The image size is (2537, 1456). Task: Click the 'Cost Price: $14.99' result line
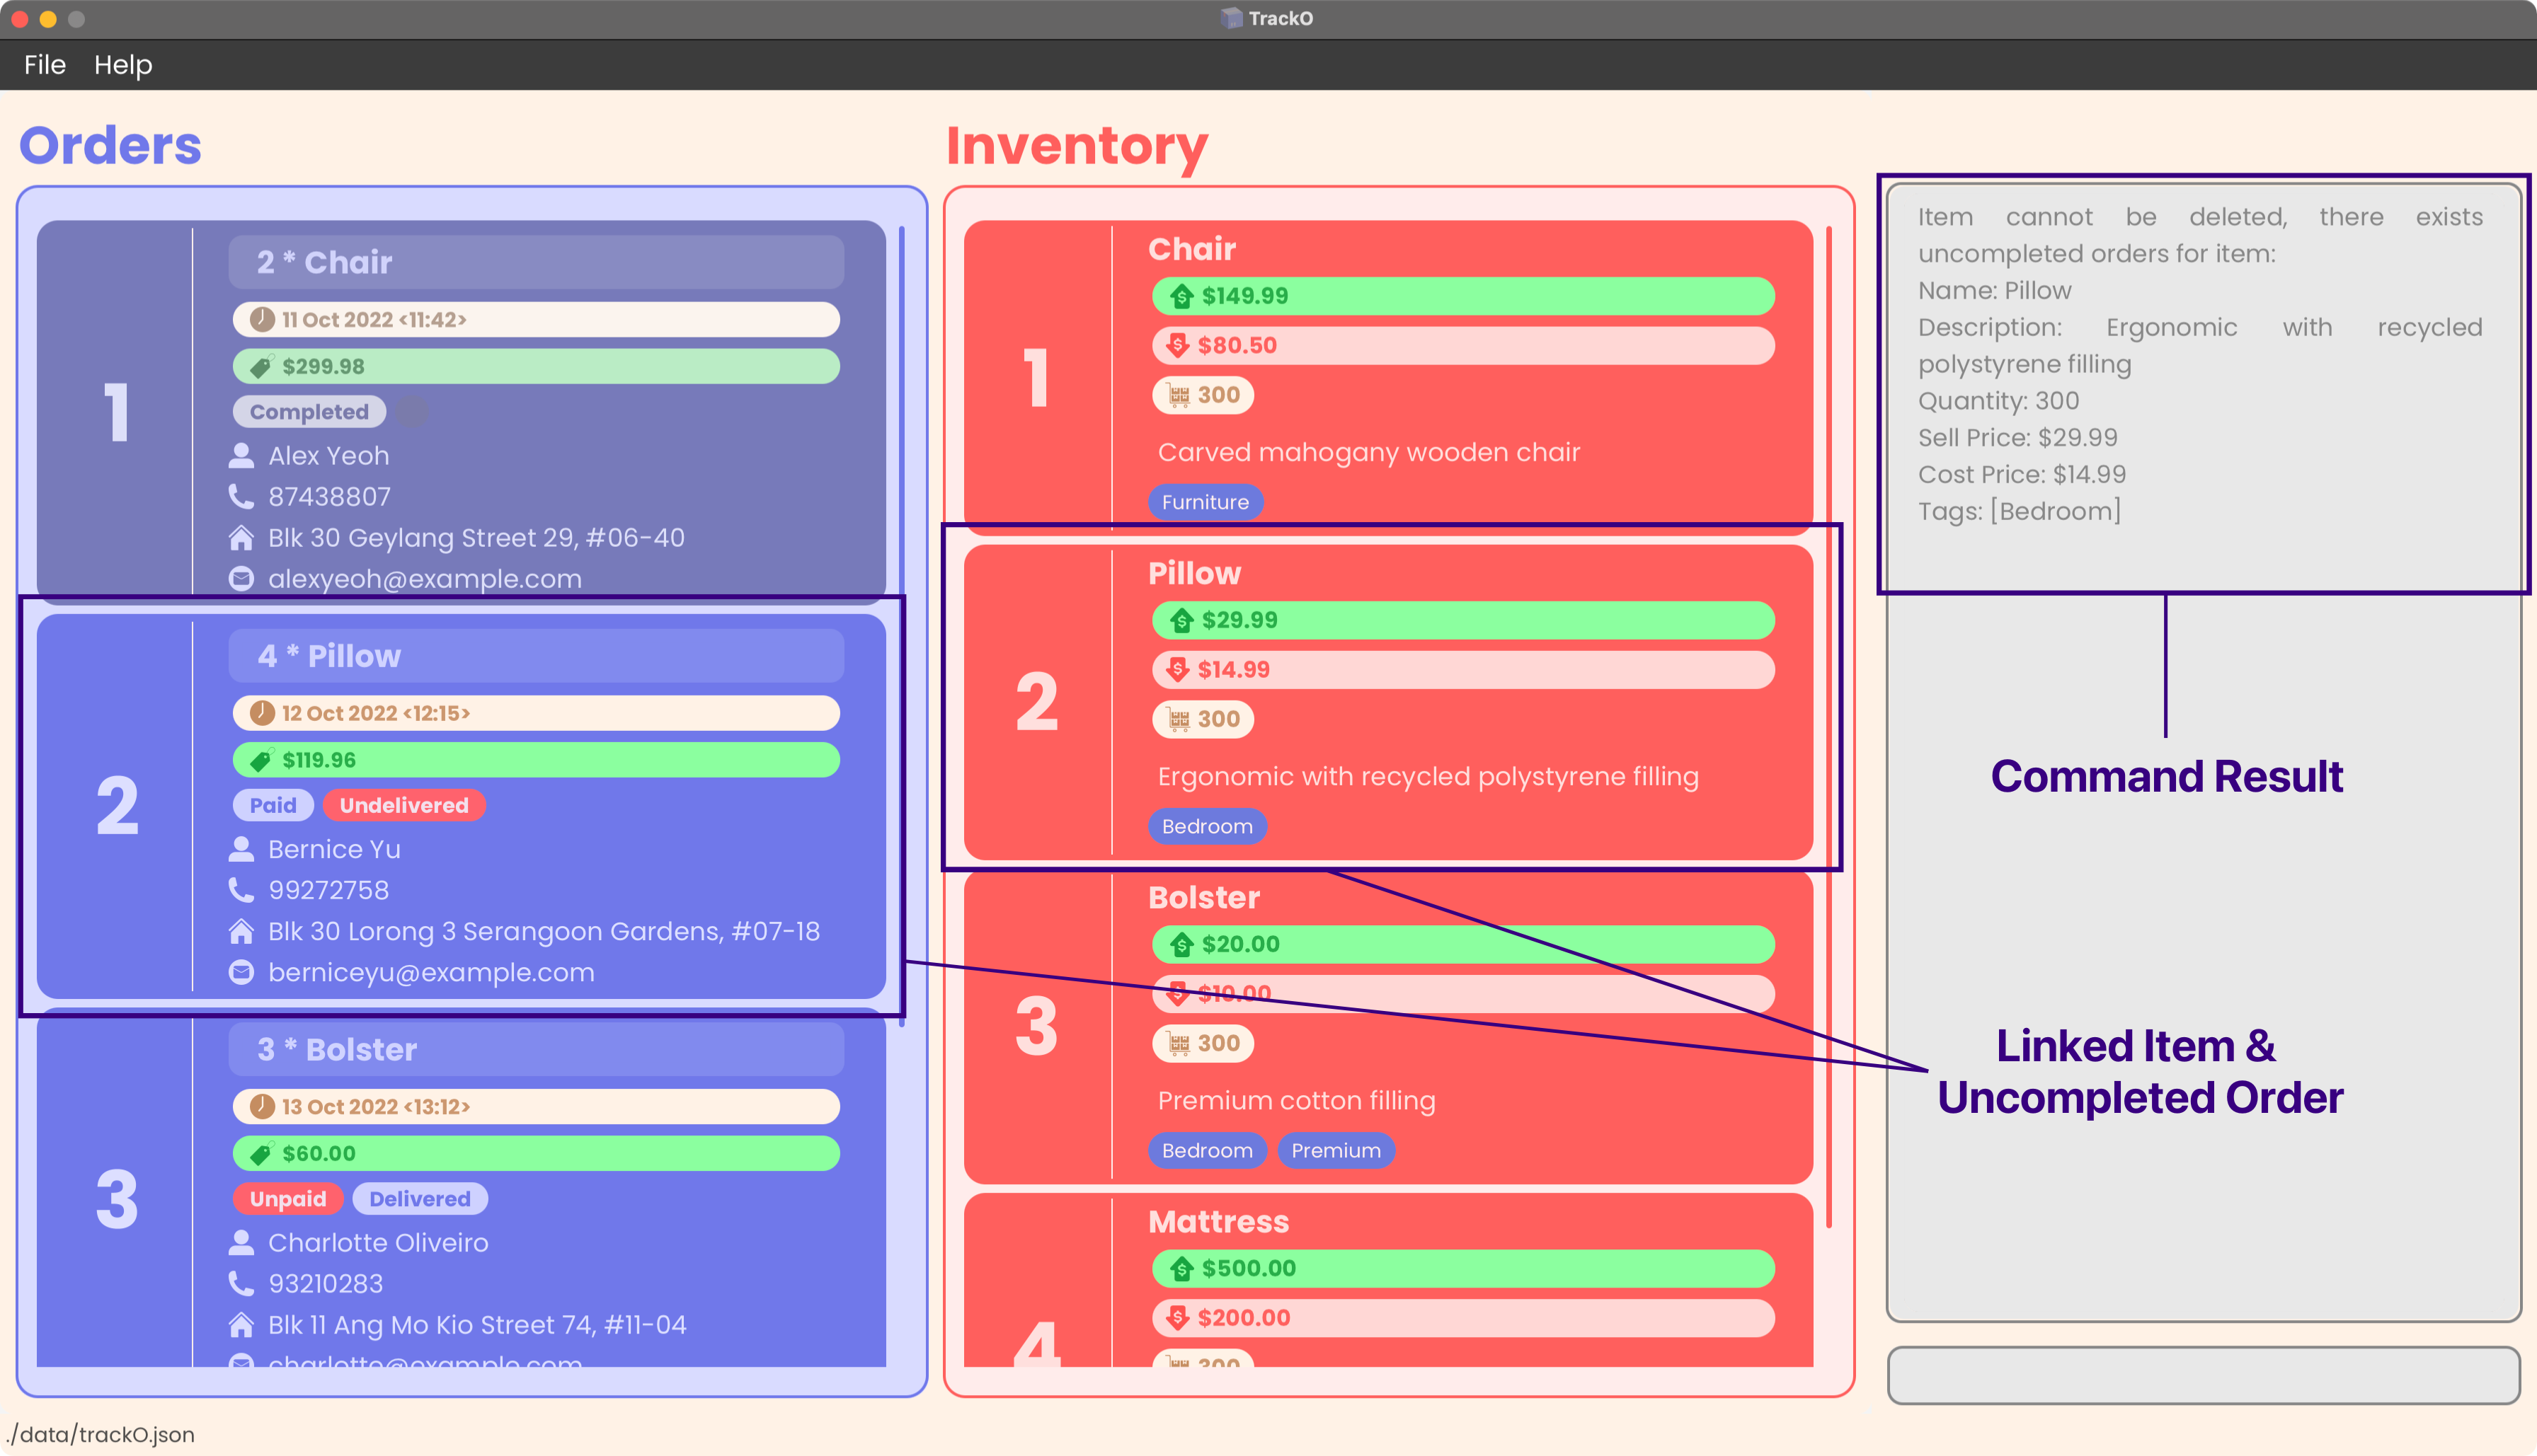coord(2022,474)
